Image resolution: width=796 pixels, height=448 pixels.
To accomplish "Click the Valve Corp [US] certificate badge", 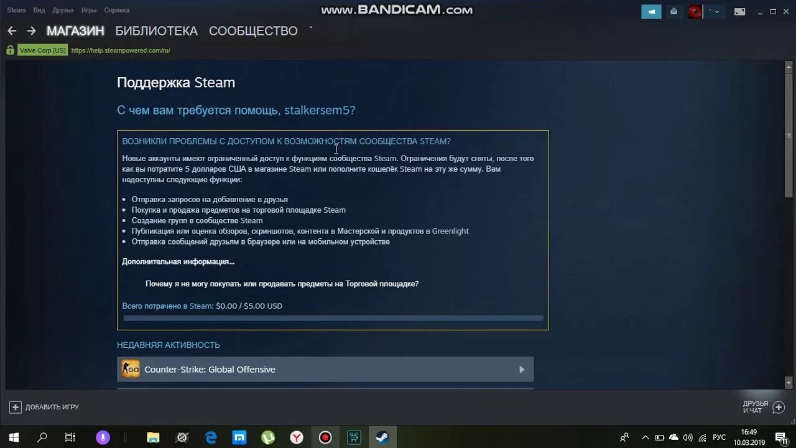I will (42, 50).
